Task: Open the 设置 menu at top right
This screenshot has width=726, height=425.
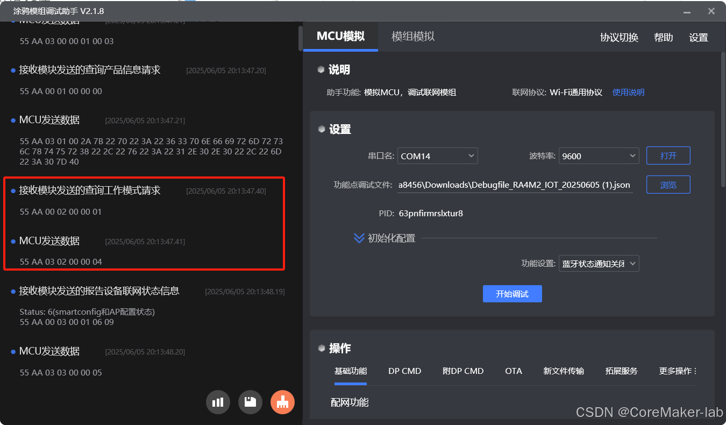Action: 699,37
